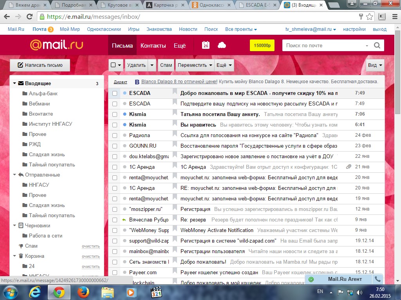Open the Ещё item in the red header
The image size is (401, 300).
[180, 46]
